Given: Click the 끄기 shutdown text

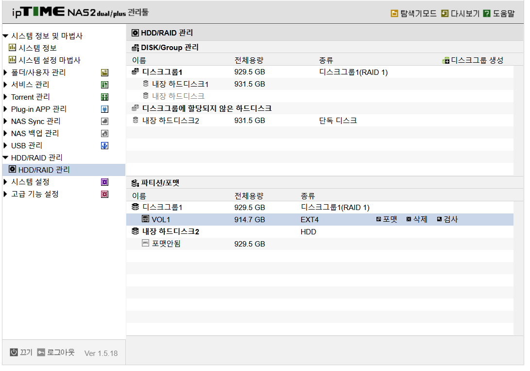Looking at the screenshot, I should [x=26, y=353].
